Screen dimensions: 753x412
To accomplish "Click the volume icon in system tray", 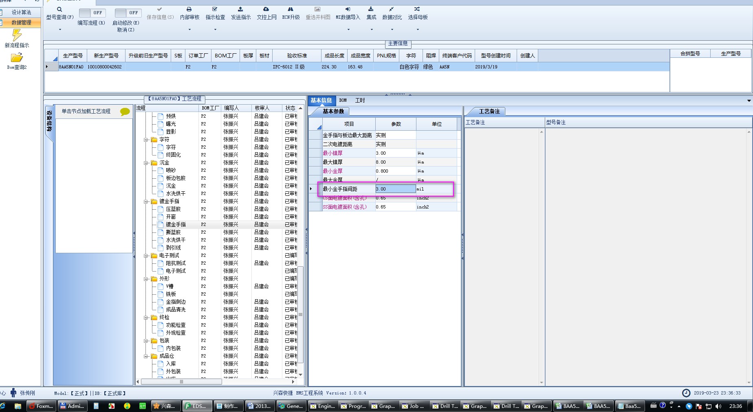I will pos(718,406).
